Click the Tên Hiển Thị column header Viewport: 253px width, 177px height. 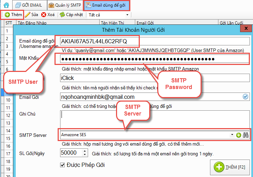coord(117,23)
